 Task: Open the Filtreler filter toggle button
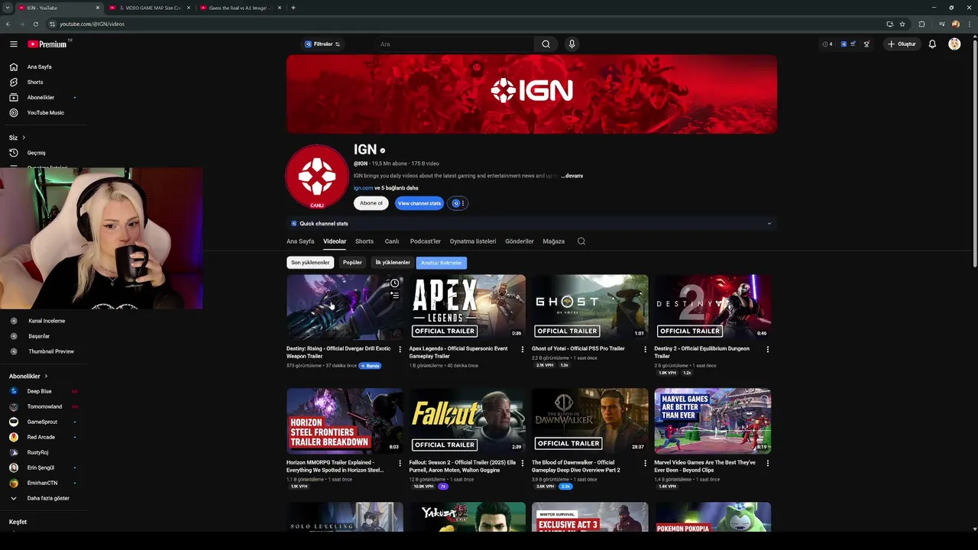322,44
